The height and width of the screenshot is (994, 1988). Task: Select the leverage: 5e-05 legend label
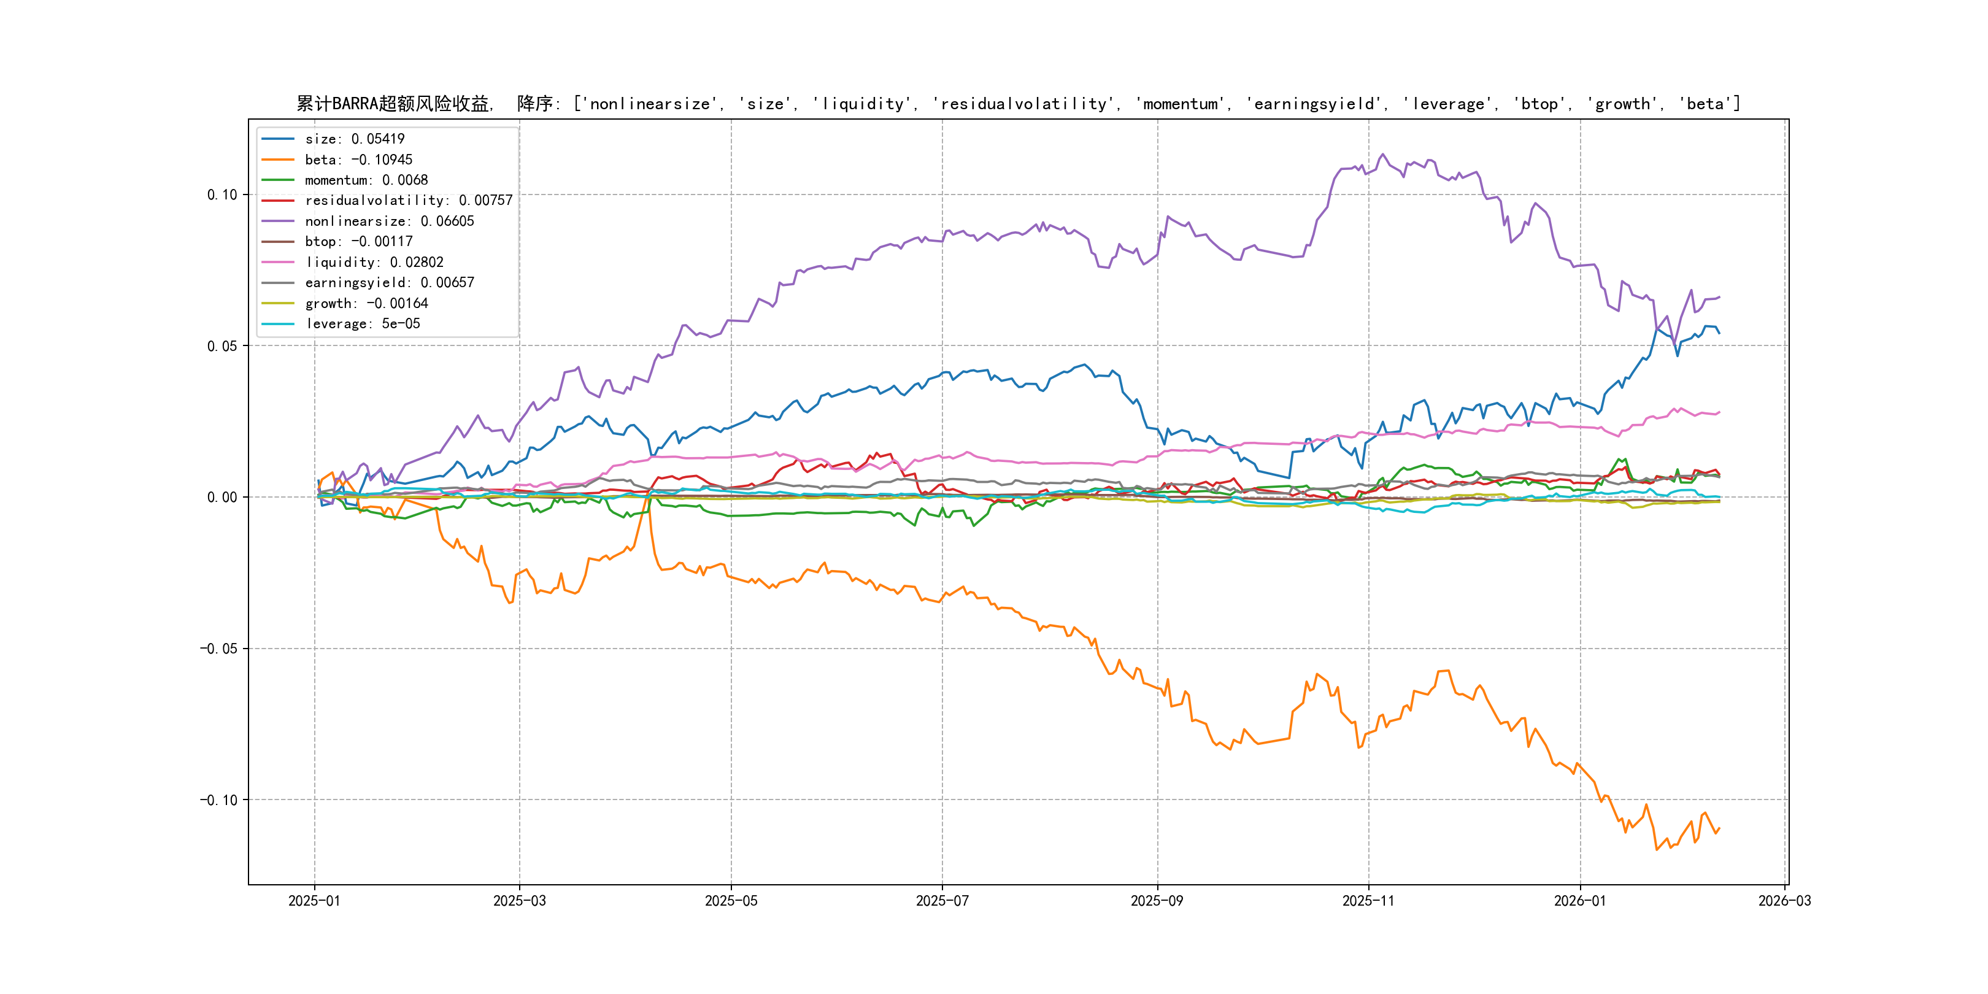pos(362,324)
